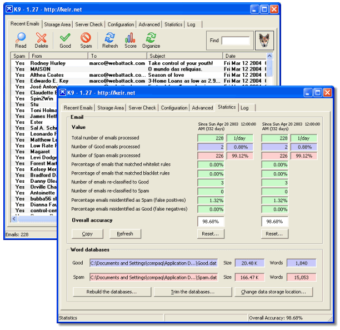Open Configuration tab in back window

click(121, 24)
